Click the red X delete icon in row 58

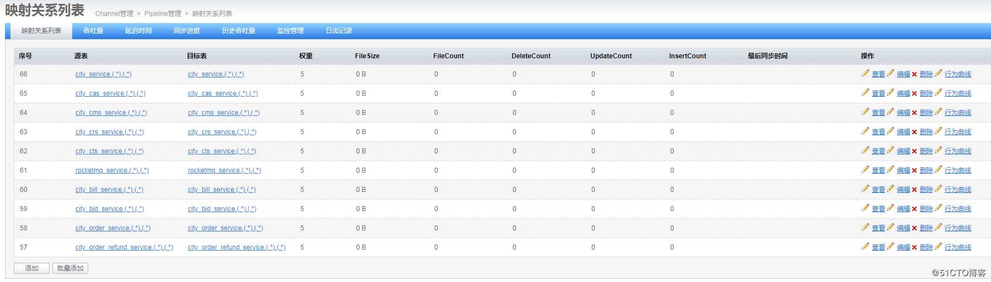pyautogui.click(x=914, y=228)
